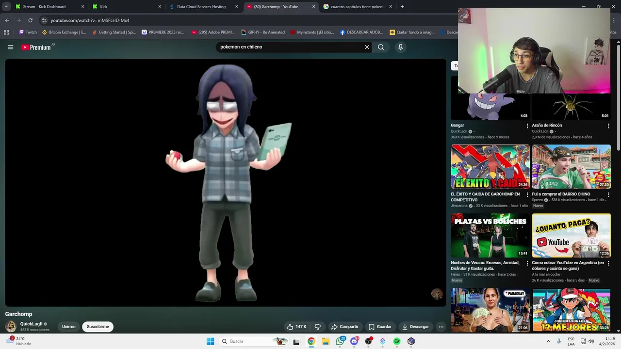Open title 'Noches de Verano: Excesos, Amistad'

(485, 266)
